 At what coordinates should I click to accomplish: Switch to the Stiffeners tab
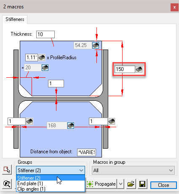coord(15,19)
